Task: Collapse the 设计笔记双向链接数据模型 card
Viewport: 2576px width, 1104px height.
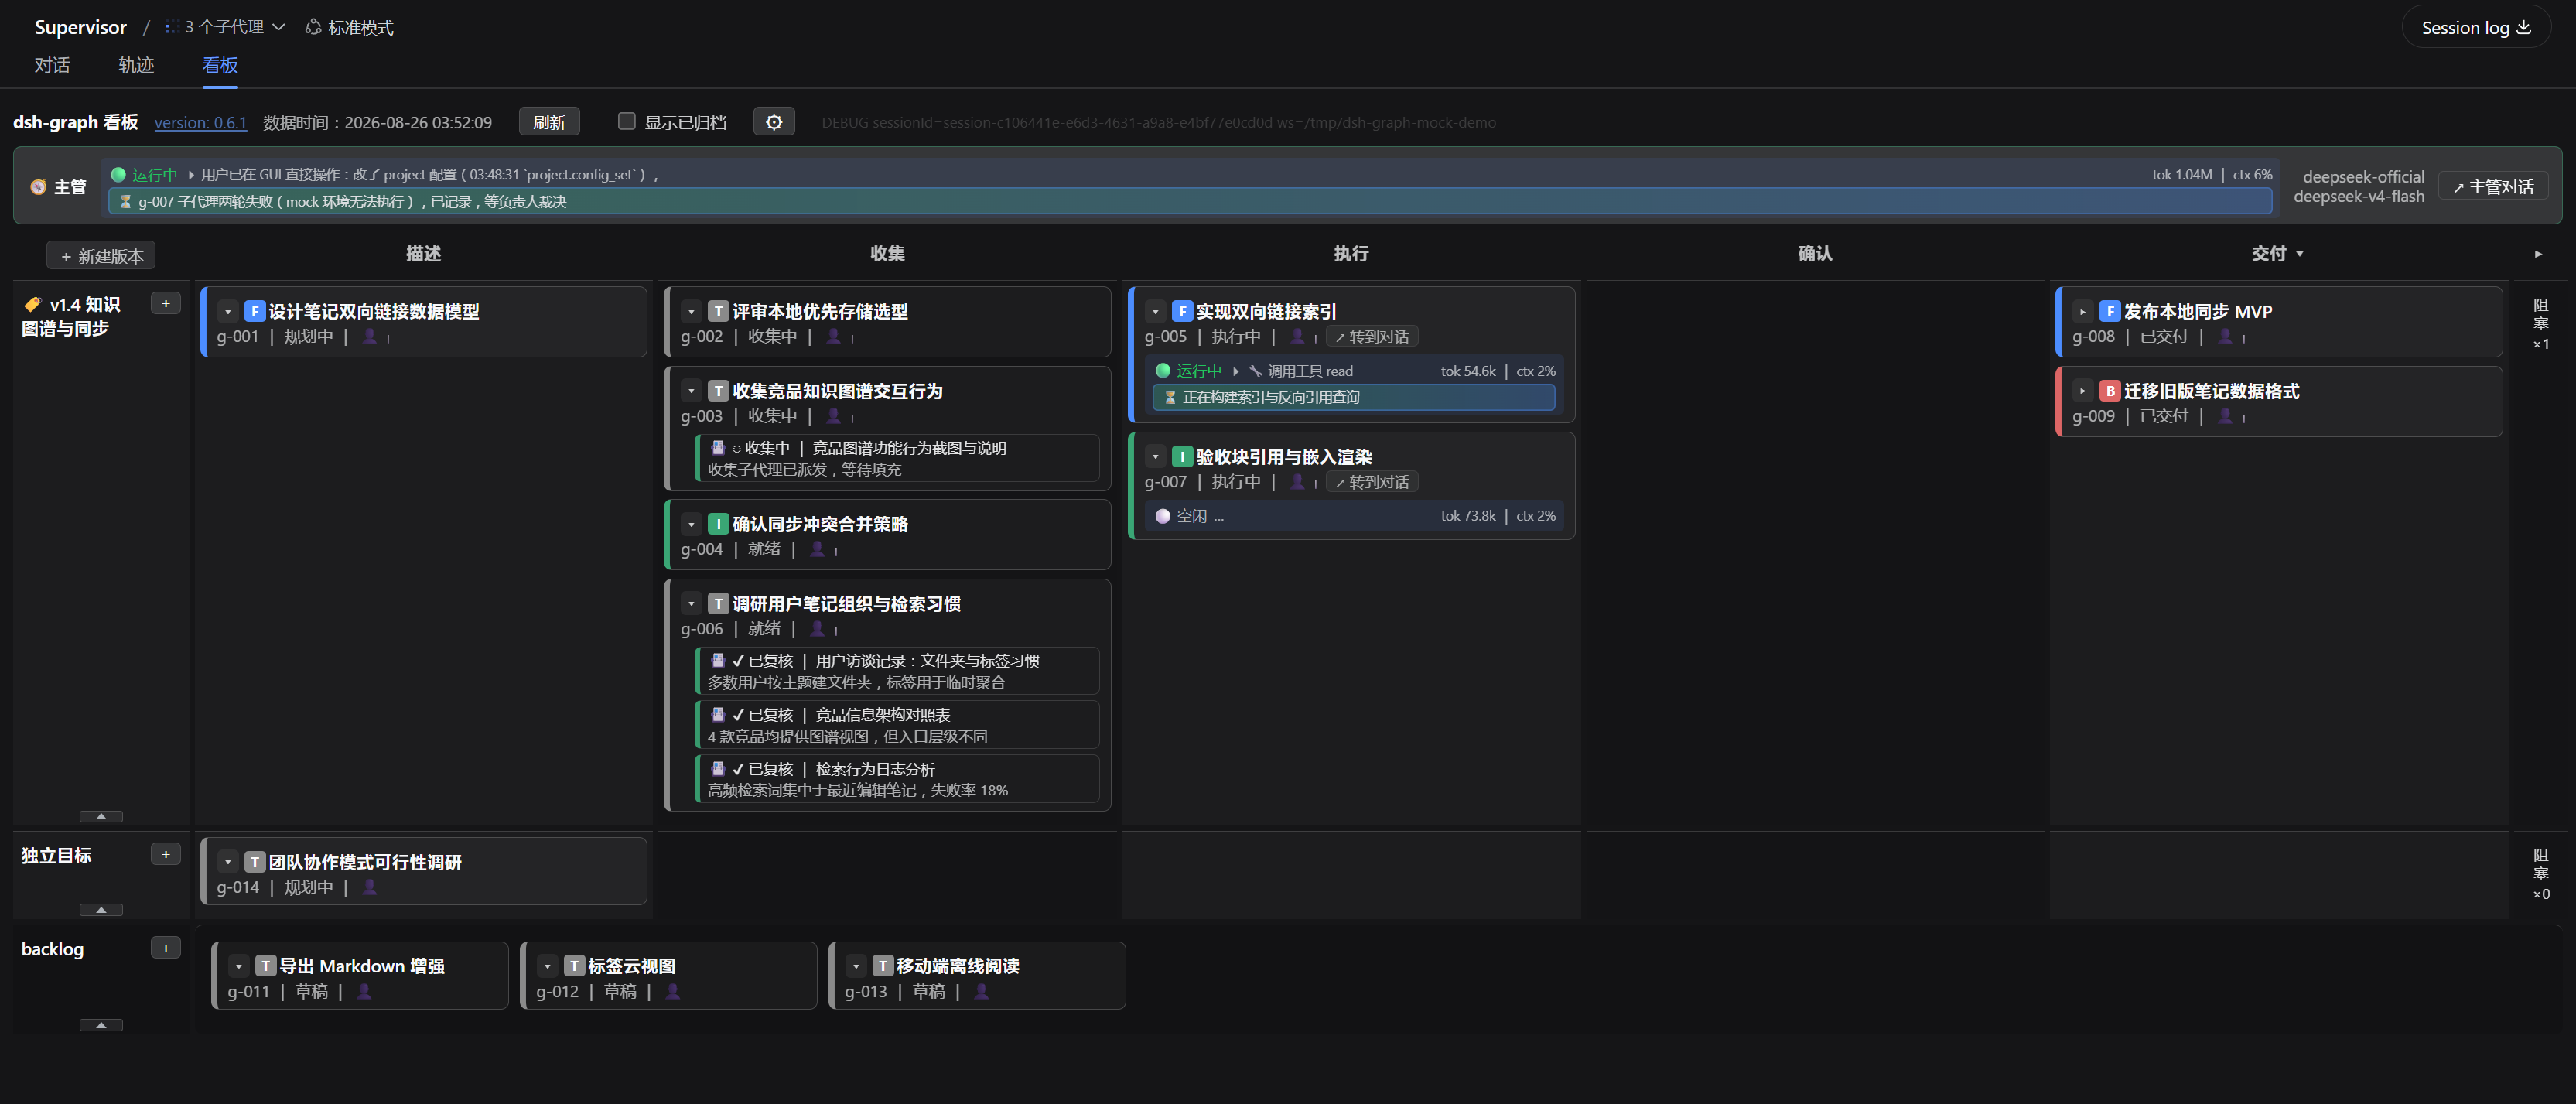Action: (x=228, y=311)
